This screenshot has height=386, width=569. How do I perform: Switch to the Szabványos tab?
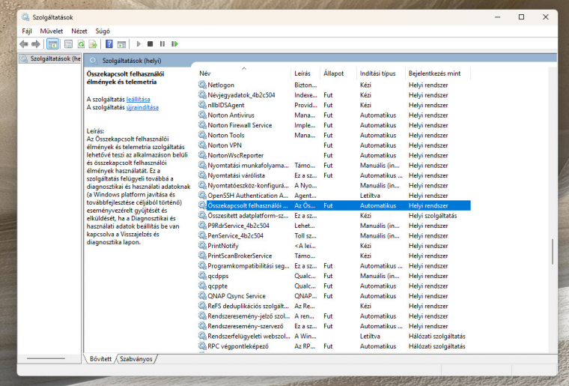tap(136, 359)
